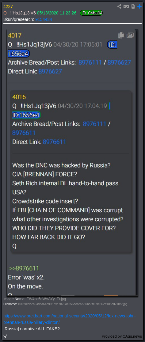Click the green ID: 04ba04 badge
Screen dimensions: 145x342
91,13
